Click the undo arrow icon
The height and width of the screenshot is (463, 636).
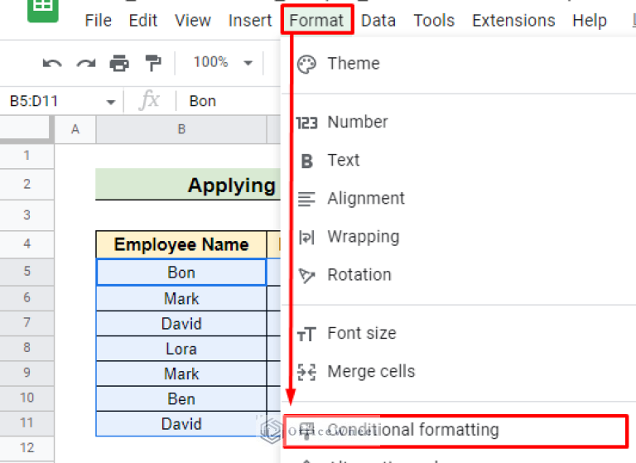[52, 63]
